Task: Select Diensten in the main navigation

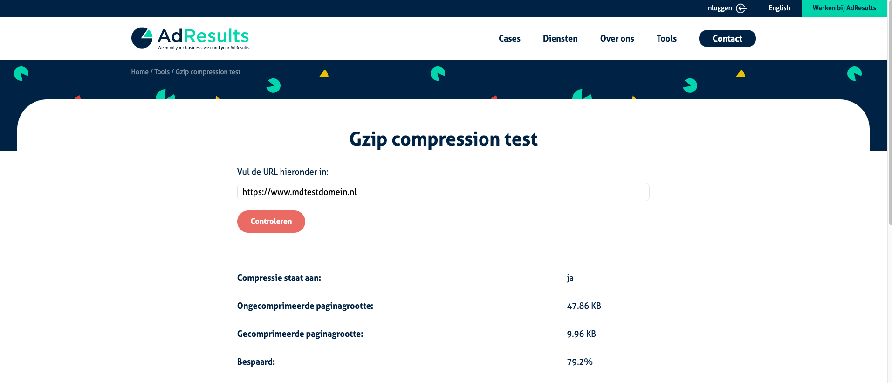Action: click(x=560, y=39)
